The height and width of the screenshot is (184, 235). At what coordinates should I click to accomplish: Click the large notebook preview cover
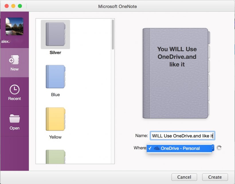click(176, 73)
